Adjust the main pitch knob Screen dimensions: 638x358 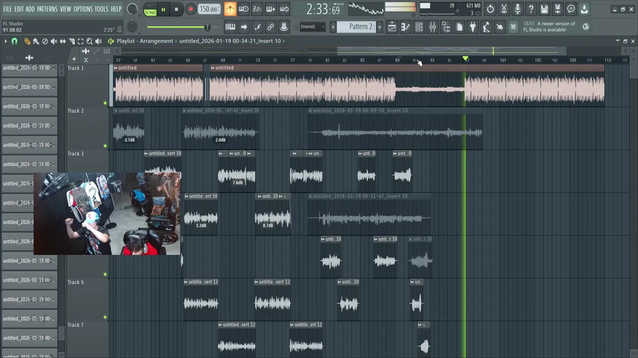click(x=132, y=27)
